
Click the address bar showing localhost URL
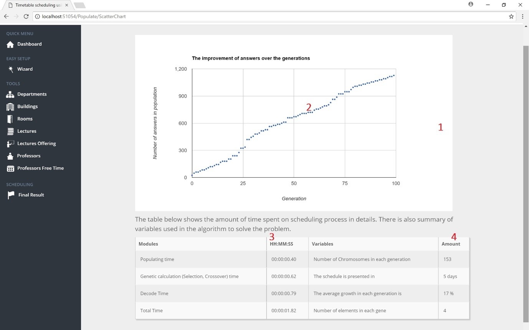[x=269, y=16]
